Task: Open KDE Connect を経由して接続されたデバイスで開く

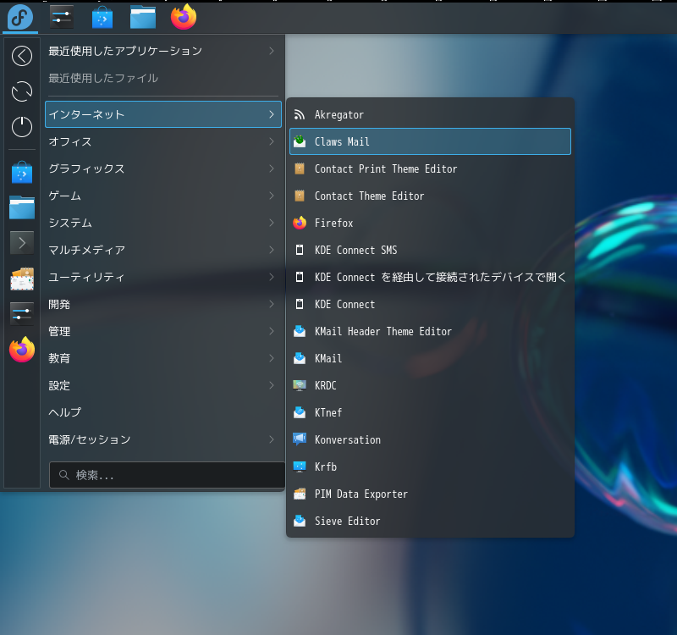Action: [x=430, y=277]
